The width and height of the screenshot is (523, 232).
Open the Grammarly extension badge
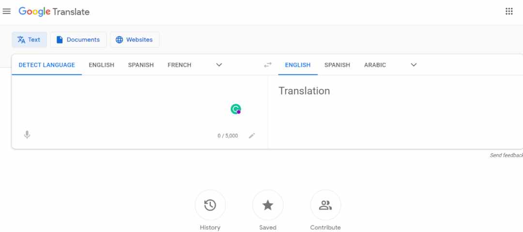point(236,109)
